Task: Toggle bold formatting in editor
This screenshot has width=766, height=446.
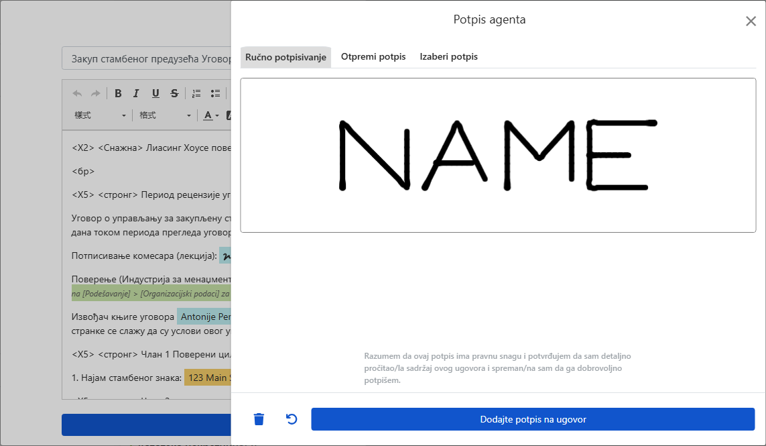Action: [118, 93]
